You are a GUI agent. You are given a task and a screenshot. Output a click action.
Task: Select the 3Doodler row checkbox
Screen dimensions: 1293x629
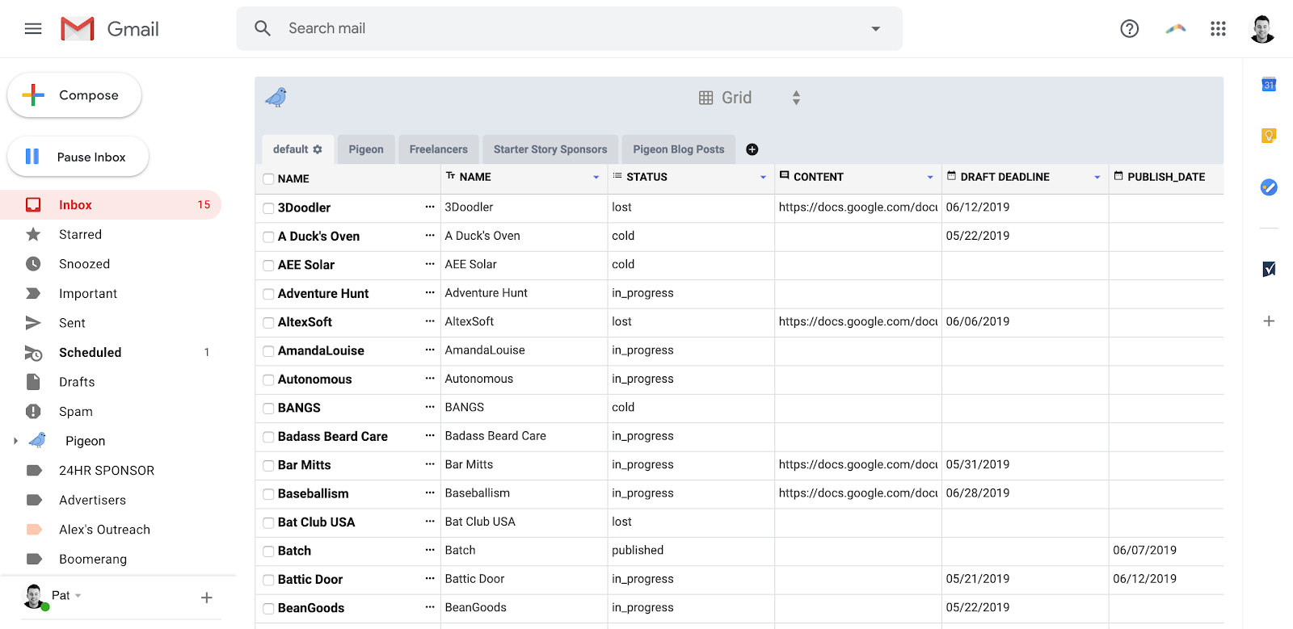point(268,208)
